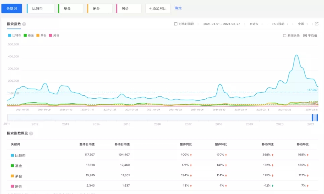Open the help icon beside 搜索指数
Image resolution: width=324 pixels, height=194 pixels.
coord(24,24)
